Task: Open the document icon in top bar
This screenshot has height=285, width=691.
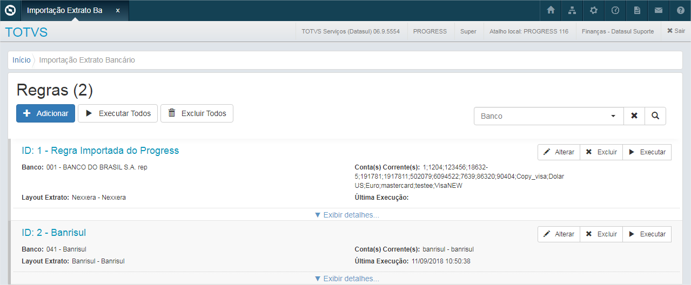Action: tap(637, 10)
